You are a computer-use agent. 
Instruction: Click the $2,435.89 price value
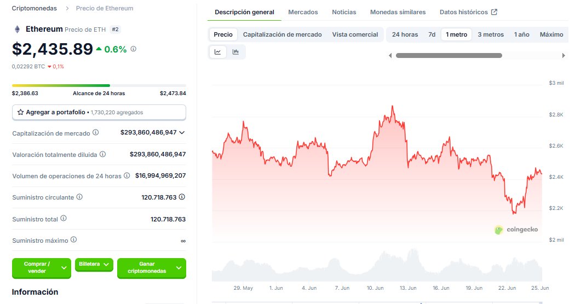coord(53,49)
